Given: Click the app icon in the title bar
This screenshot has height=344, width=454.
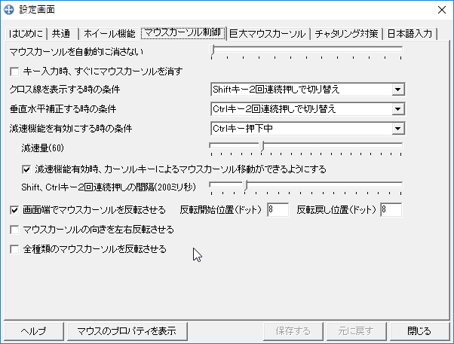Looking at the screenshot, I should tap(9, 10).
